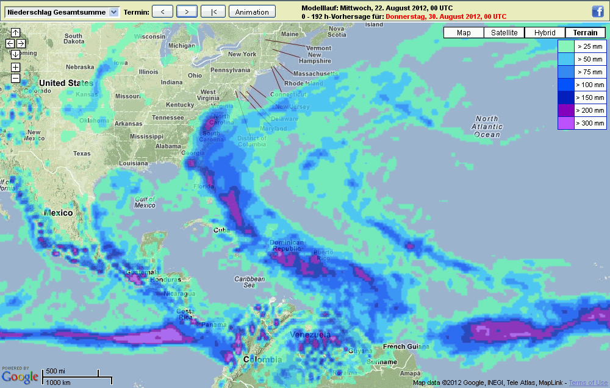Open the Facebook share icon
Viewport: 610px width, 388px height.
pyautogui.click(x=598, y=12)
